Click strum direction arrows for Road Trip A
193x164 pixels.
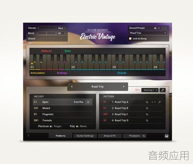tap(147, 102)
